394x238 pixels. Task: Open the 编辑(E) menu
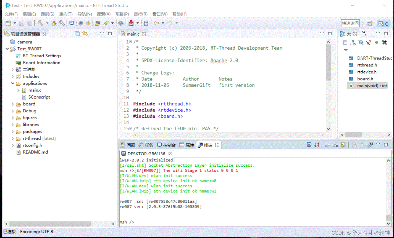point(29,14)
